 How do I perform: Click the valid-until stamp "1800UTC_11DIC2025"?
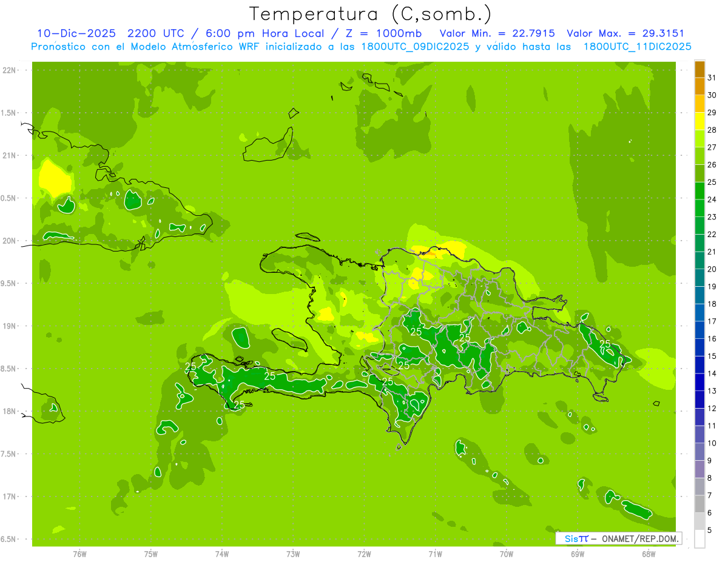coord(637,46)
